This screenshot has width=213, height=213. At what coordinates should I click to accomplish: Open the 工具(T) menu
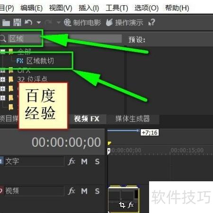point(117,8)
